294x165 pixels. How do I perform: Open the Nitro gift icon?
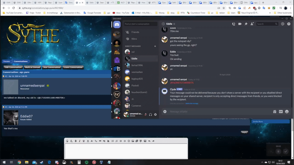275,112
